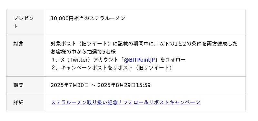Open the ステラルーメン取り扱い記念 campaign link
258x121 pixels.
[125, 102]
